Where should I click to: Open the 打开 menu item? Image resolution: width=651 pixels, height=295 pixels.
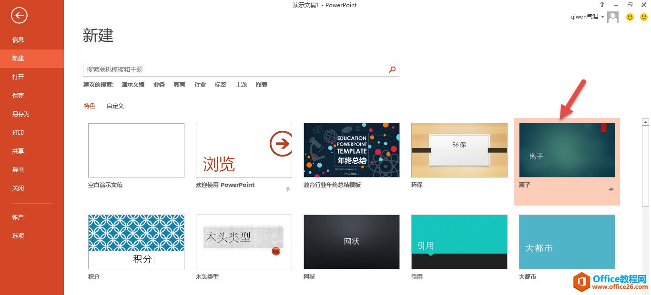pos(18,77)
